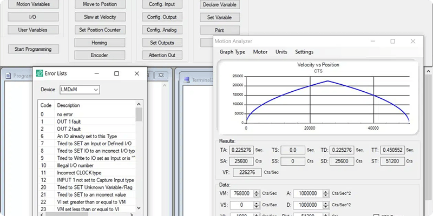Image resolution: width=433 pixels, height=216 pixels.
Task: Click the ST result field 51200
Action: 392,161
